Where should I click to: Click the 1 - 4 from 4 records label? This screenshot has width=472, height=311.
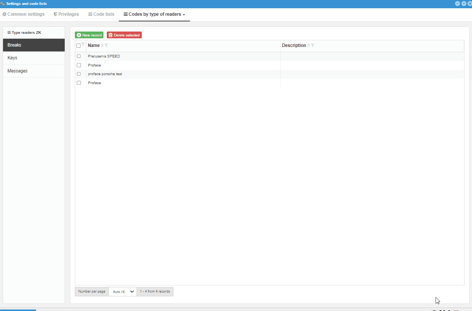coord(155,291)
